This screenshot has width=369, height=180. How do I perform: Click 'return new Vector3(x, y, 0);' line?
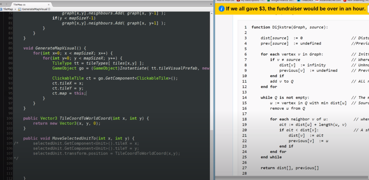point(67,124)
